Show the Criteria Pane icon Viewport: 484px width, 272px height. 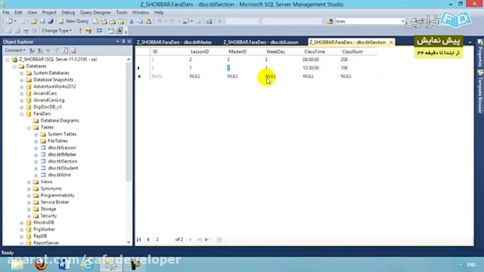(17, 31)
